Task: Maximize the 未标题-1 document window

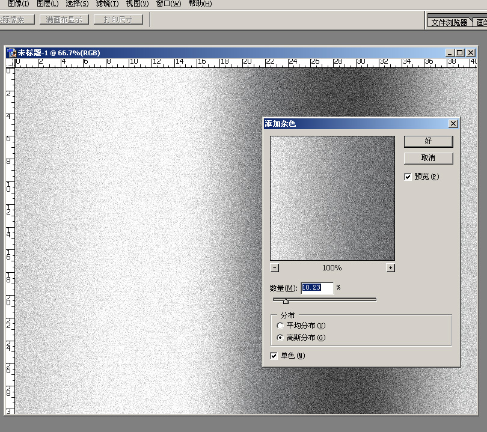Action: 460,53
